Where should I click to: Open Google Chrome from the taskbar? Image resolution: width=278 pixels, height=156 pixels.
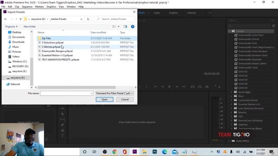pyautogui.click(x=115, y=152)
